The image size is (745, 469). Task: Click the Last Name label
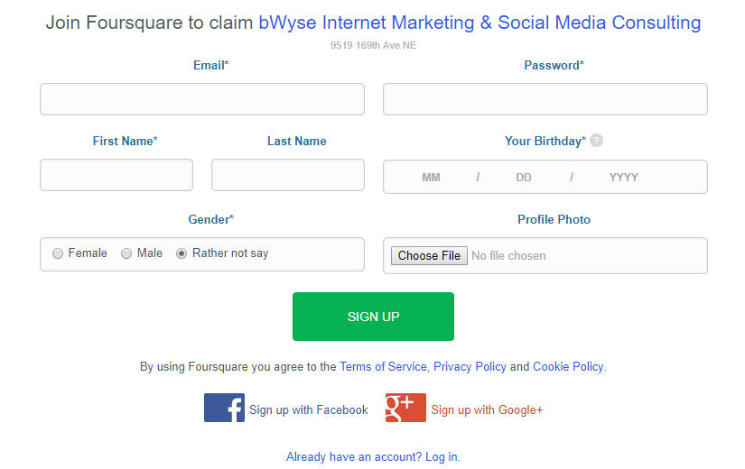[x=296, y=141]
